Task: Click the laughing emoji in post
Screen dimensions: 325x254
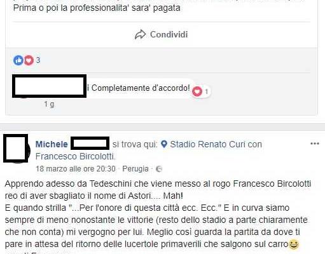Action: click(x=294, y=244)
